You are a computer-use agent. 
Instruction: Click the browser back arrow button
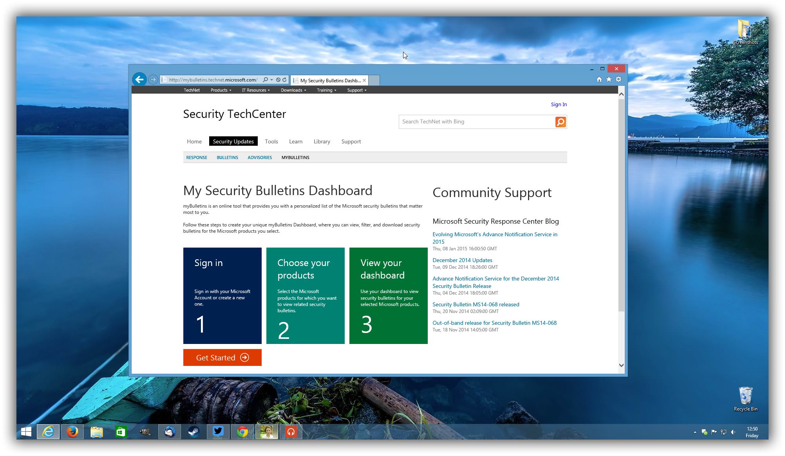[x=139, y=80]
